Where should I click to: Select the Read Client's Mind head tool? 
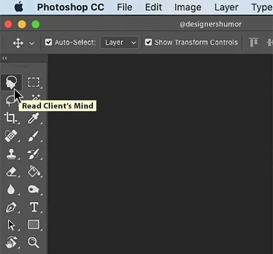point(11,82)
